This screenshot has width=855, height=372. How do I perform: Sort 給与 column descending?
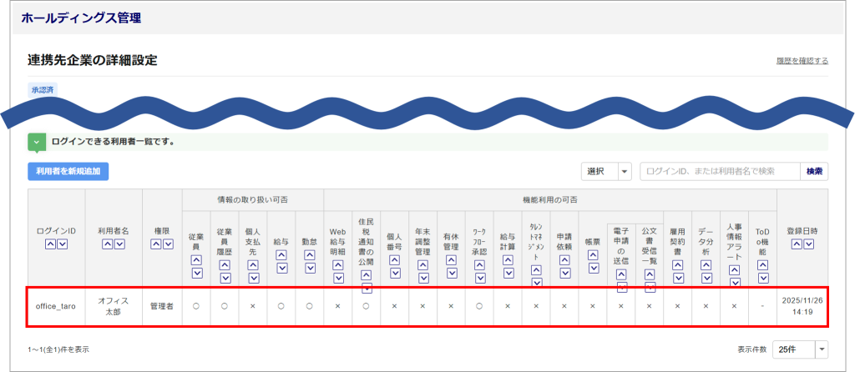point(281,268)
